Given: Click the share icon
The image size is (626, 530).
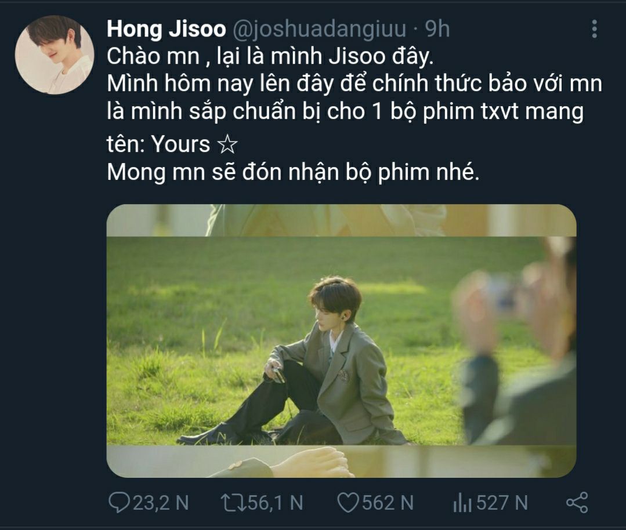Looking at the screenshot, I should coord(577,503).
